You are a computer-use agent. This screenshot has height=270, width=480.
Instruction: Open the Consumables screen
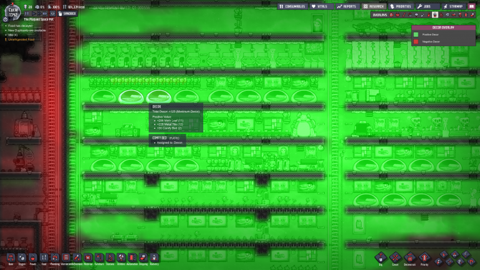coord(292,6)
